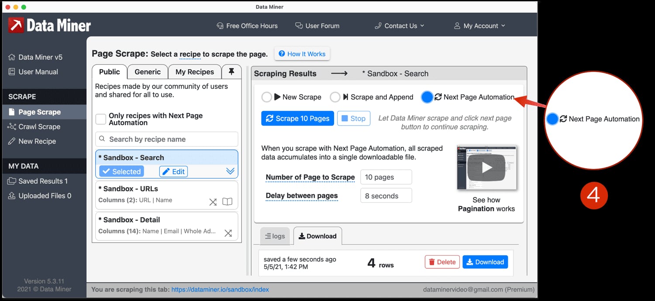This screenshot has height=301, width=655.
Task: Click the Selected button on Sandbox - Search
Action: [121, 171]
